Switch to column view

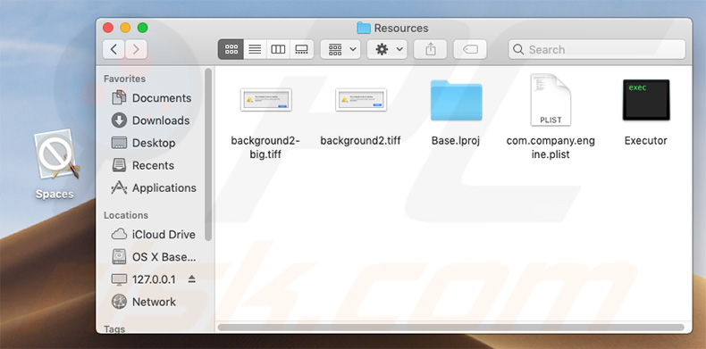coord(278,49)
